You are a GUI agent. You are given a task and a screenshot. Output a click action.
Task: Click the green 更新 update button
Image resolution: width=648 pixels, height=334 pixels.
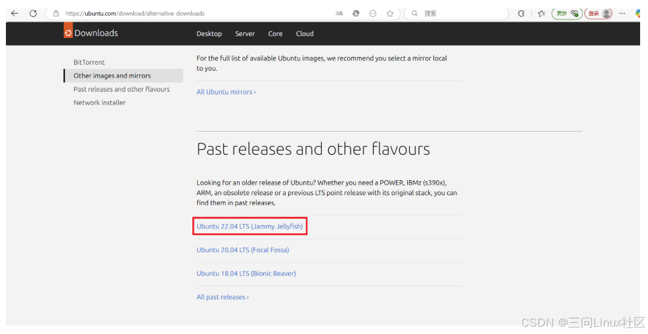click(567, 13)
